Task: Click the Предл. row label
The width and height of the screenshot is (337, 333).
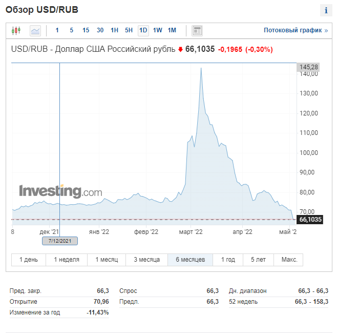Action: (129, 302)
